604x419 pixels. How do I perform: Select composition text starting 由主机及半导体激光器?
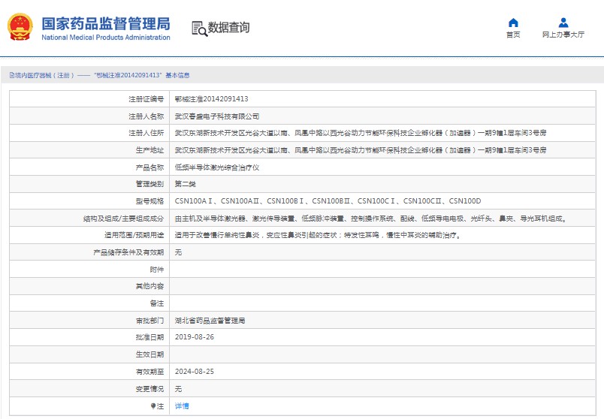tap(370, 219)
